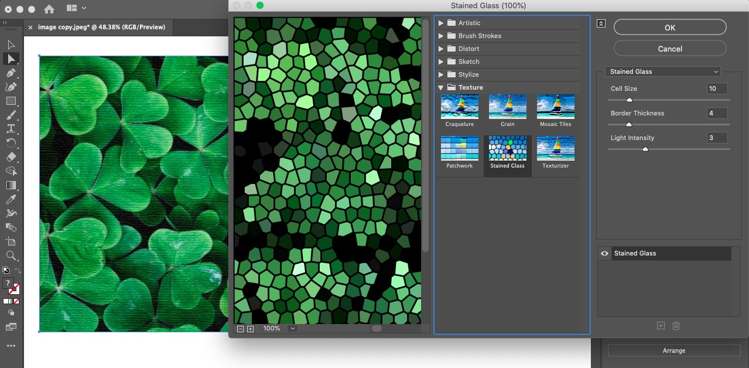
Task: Click OK to apply the filter
Action: coord(670,28)
